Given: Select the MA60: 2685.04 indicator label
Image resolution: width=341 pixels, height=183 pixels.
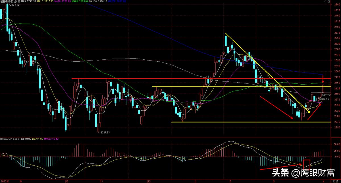Looking at the screenshot, I should (x=80, y=1).
